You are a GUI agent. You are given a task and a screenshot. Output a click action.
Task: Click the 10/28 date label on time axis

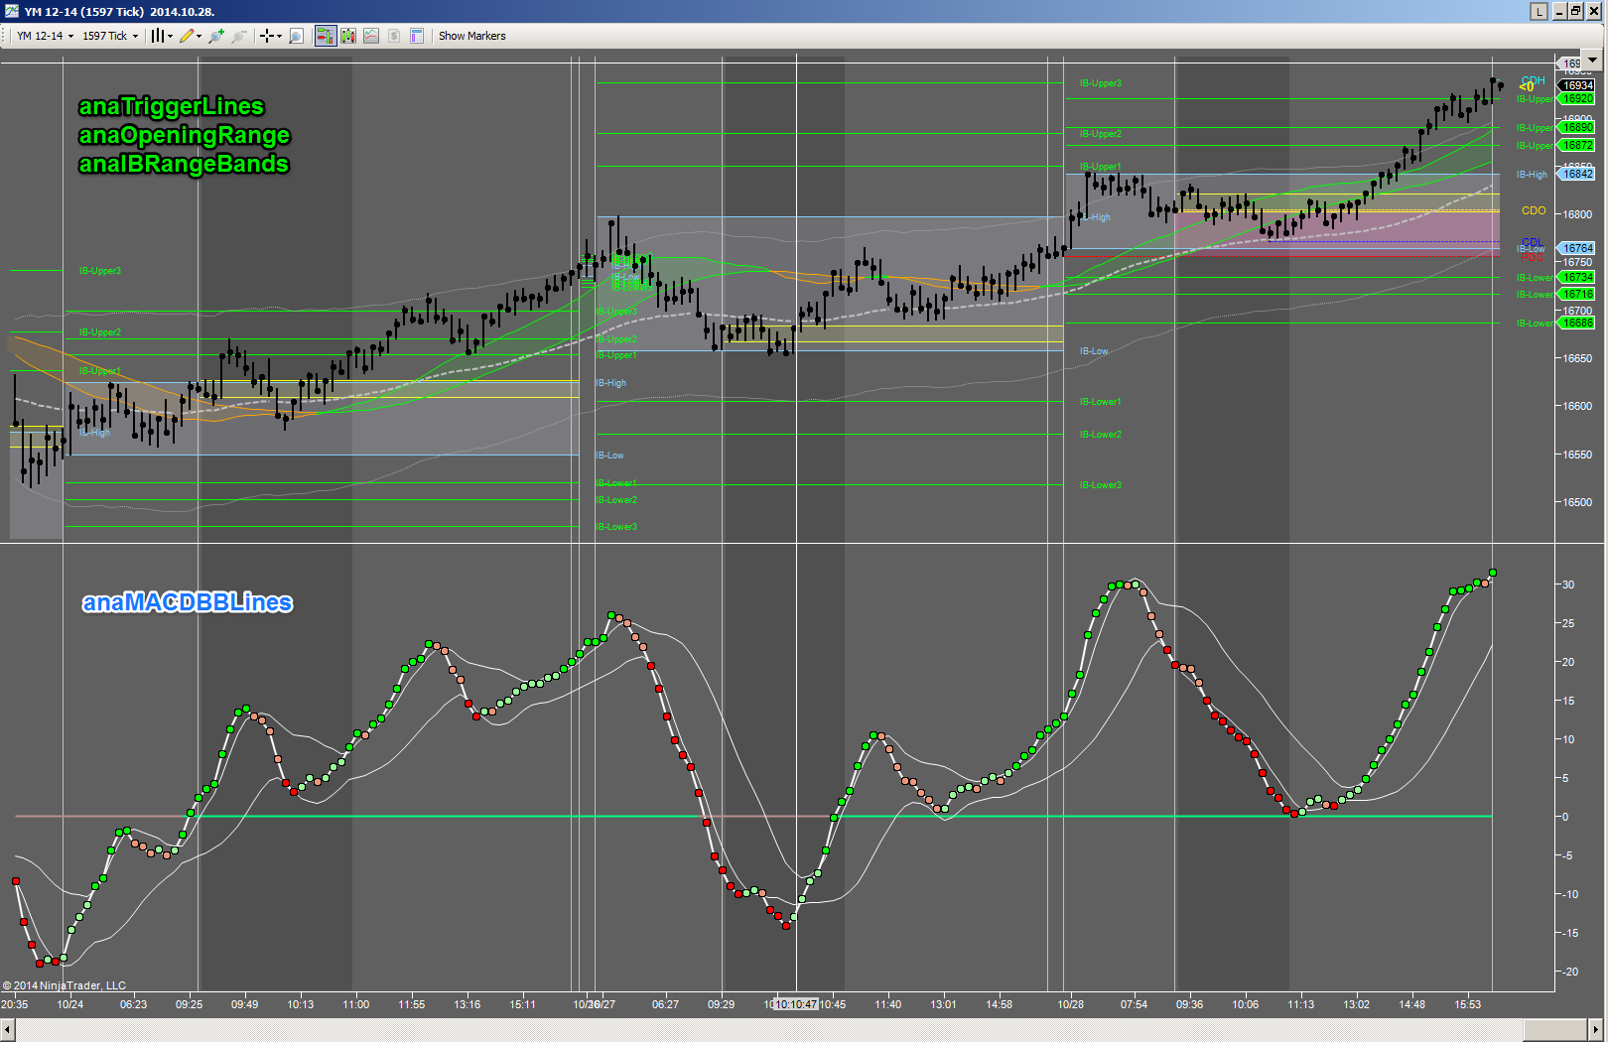[1071, 1004]
